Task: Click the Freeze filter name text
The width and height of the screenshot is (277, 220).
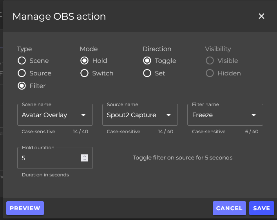Action: [202, 115]
